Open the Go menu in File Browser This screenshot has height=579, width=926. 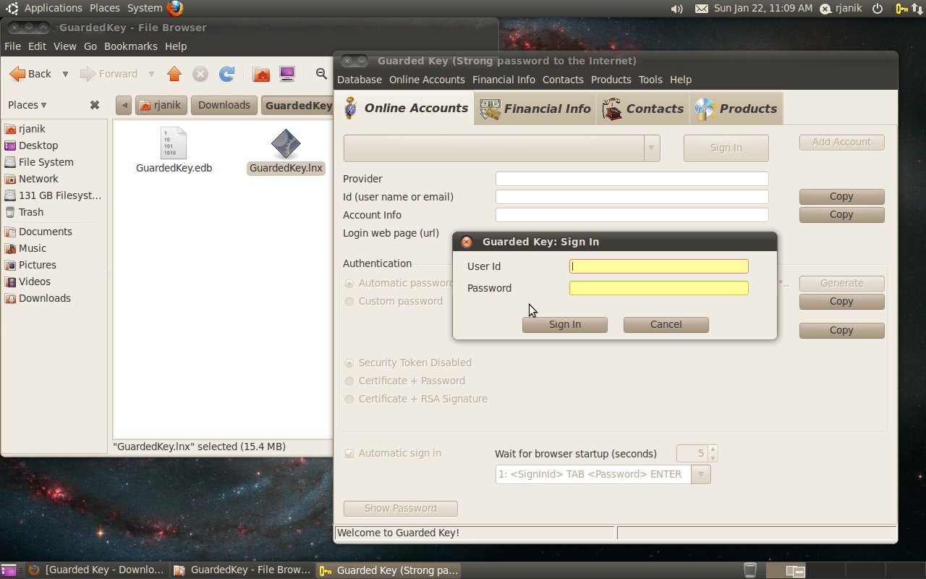coord(90,46)
